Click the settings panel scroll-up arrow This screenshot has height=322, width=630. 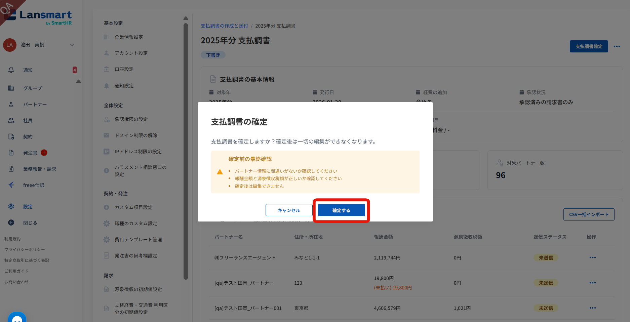tap(186, 18)
